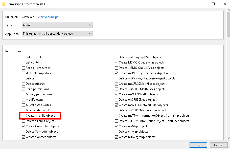Enable the List contents permission

click(x=24, y=62)
